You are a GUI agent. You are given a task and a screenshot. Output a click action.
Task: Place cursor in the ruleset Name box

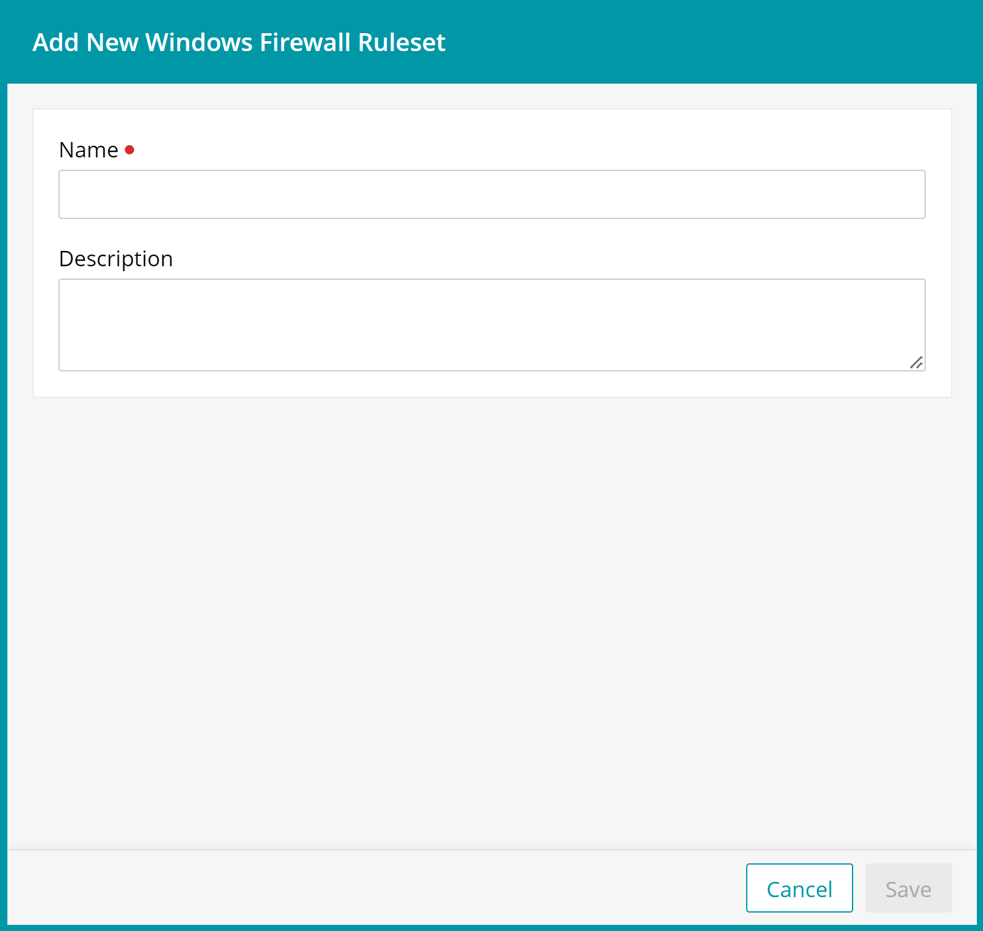point(492,194)
